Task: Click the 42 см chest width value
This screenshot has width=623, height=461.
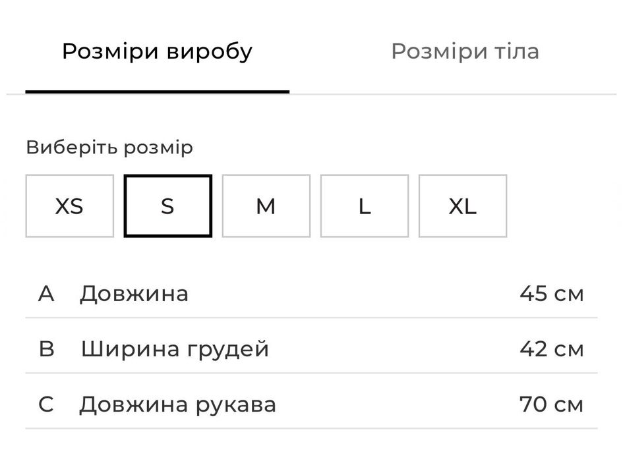Action: click(551, 348)
